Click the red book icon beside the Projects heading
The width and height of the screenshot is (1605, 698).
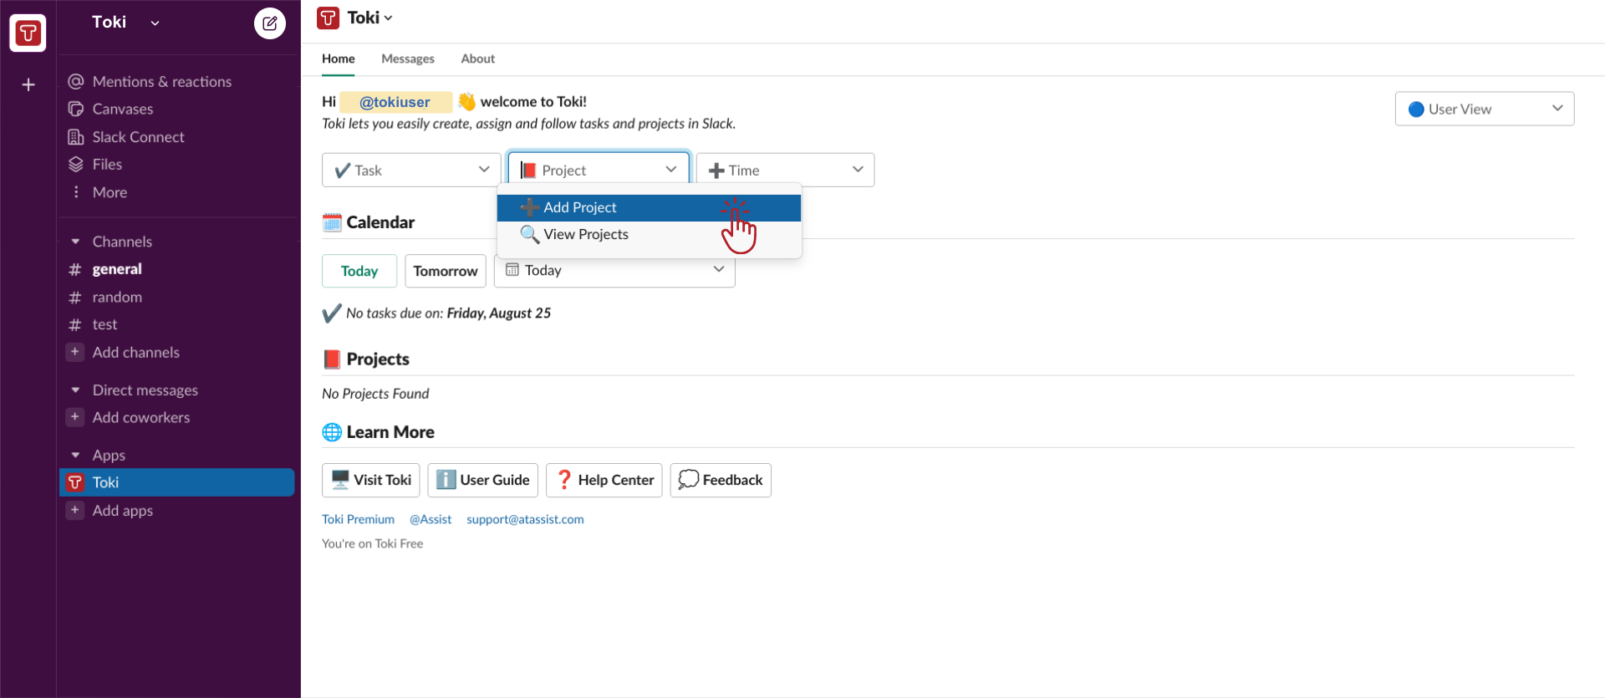click(x=332, y=359)
